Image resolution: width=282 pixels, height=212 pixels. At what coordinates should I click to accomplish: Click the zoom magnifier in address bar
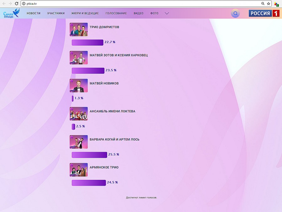coord(263,3)
